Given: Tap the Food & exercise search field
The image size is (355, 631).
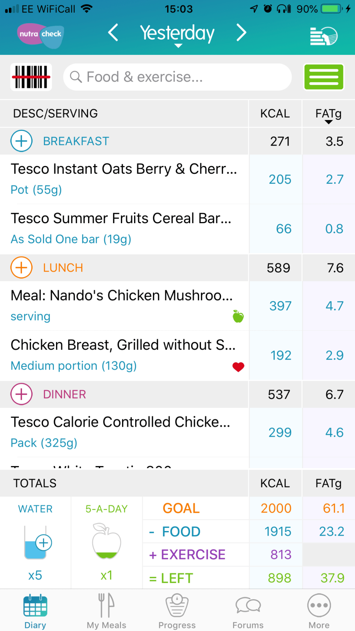Looking at the screenshot, I should coord(177,77).
